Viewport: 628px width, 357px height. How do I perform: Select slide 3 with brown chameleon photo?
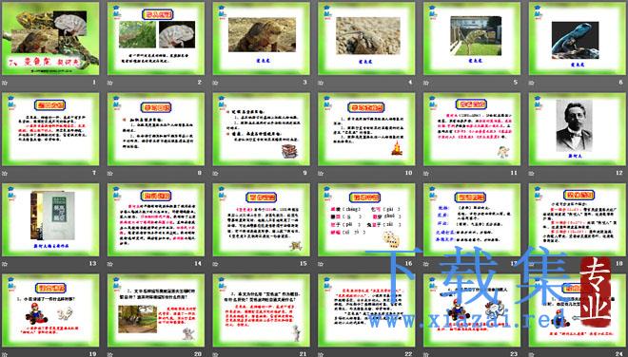(x=261, y=38)
